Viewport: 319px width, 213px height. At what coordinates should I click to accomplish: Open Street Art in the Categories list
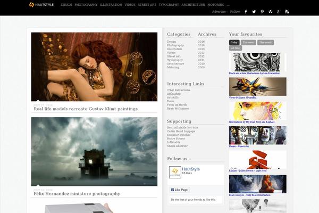pyautogui.click(x=174, y=56)
